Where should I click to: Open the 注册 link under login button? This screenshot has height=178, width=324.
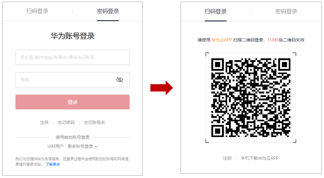point(44,123)
